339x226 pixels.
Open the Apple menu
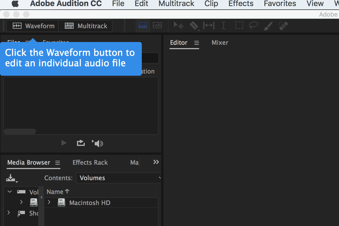pos(15,4)
